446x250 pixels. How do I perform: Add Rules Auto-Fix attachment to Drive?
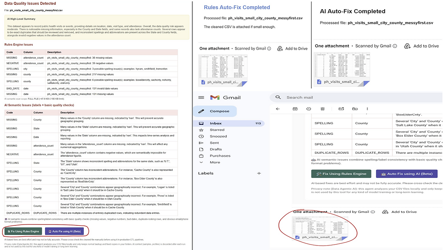293,49
